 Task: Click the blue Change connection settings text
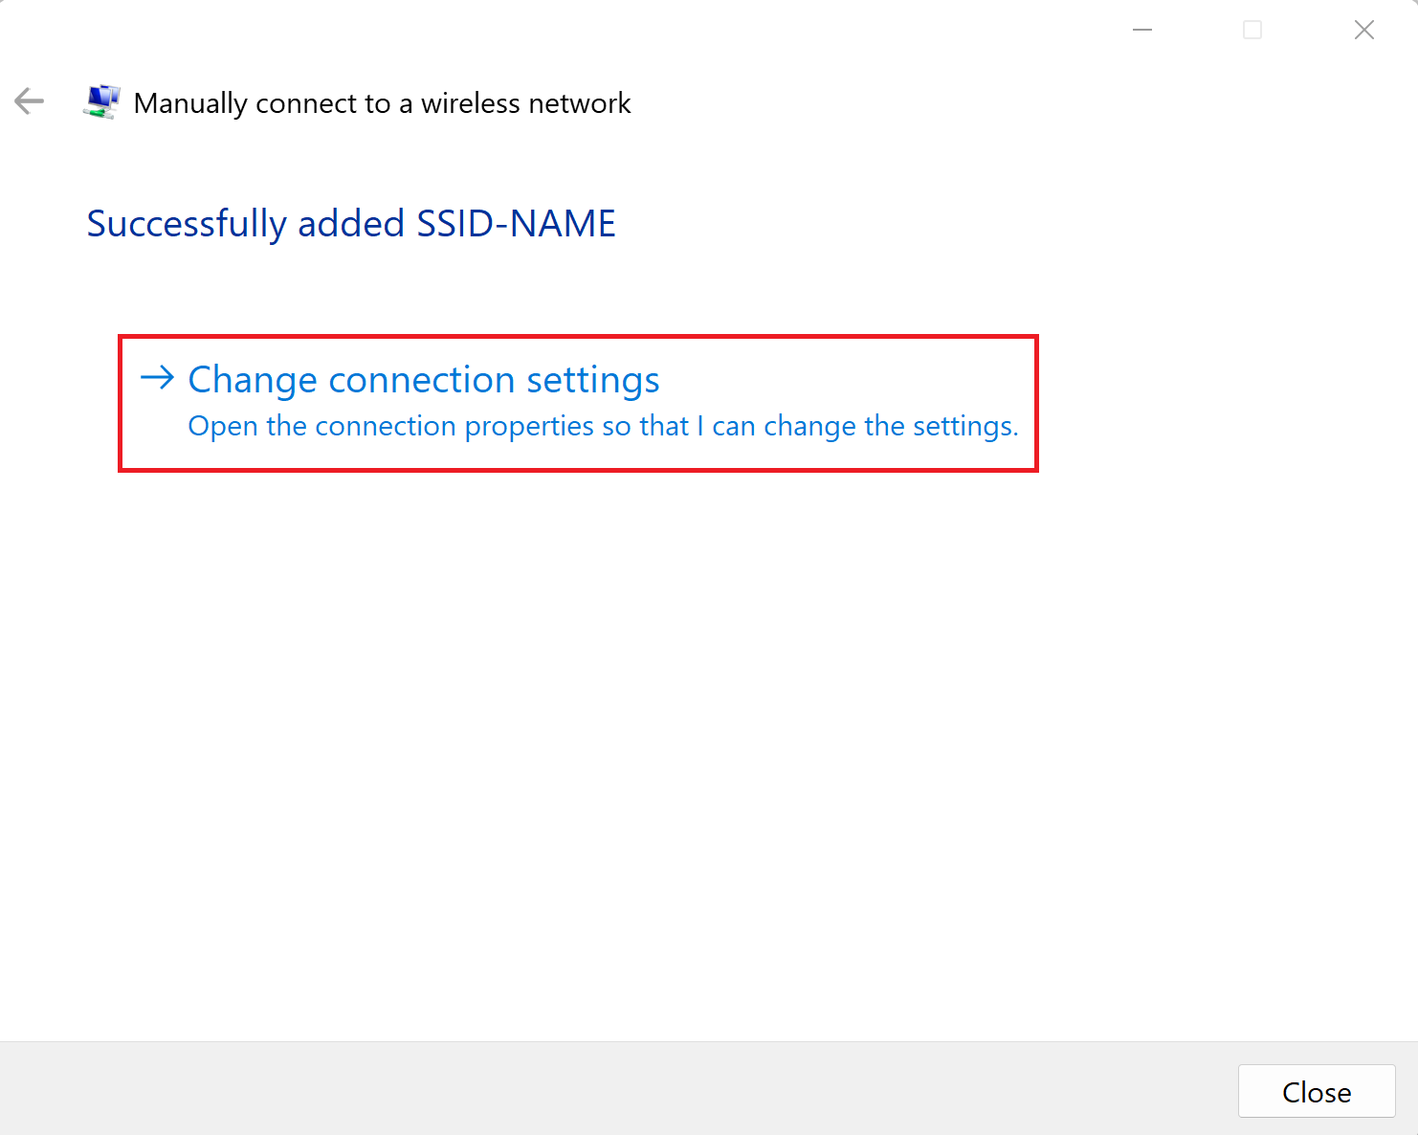tap(424, 379)
